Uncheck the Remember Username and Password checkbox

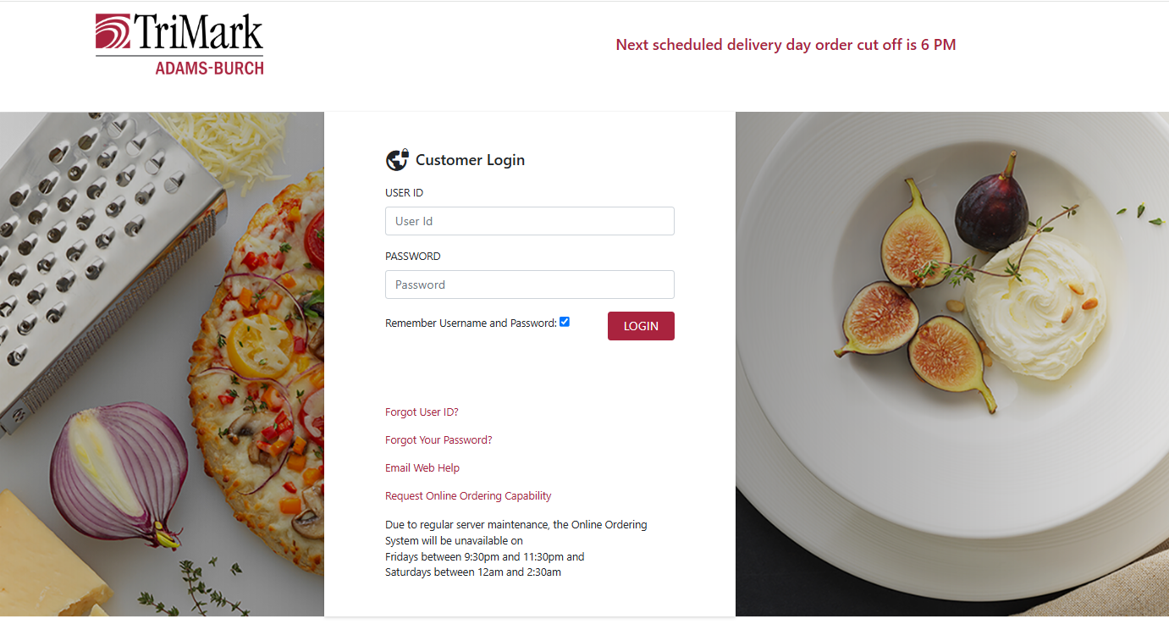(565, 322)
